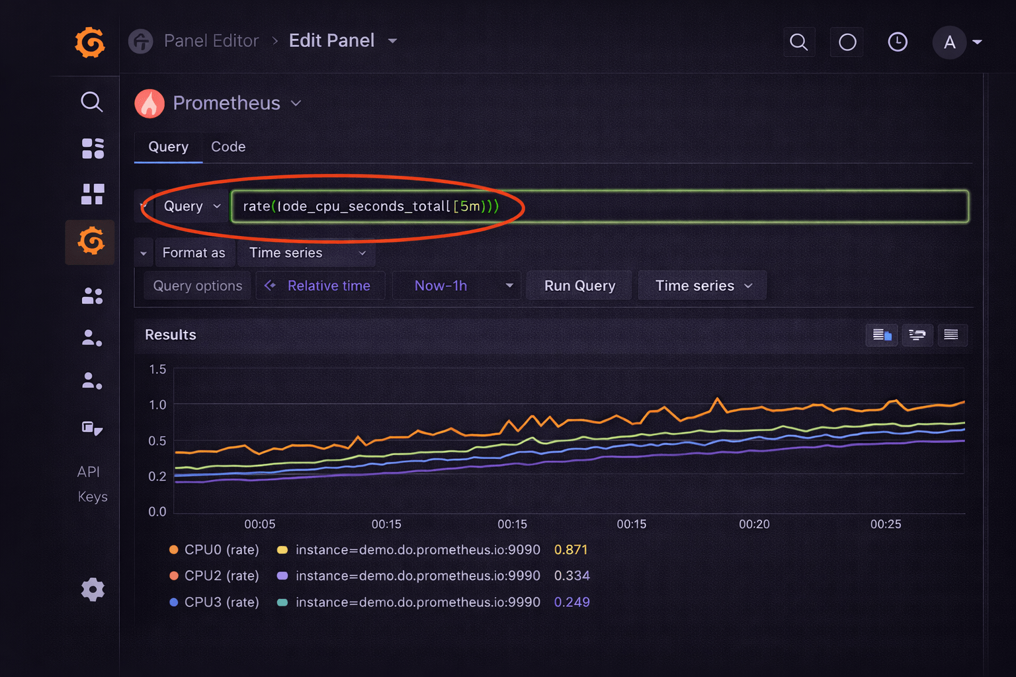Click the CPU0 (rate) orange legend swatch
Viewport: 1016px width, 677px height.
pyautogui.click(x=173, y=549)
